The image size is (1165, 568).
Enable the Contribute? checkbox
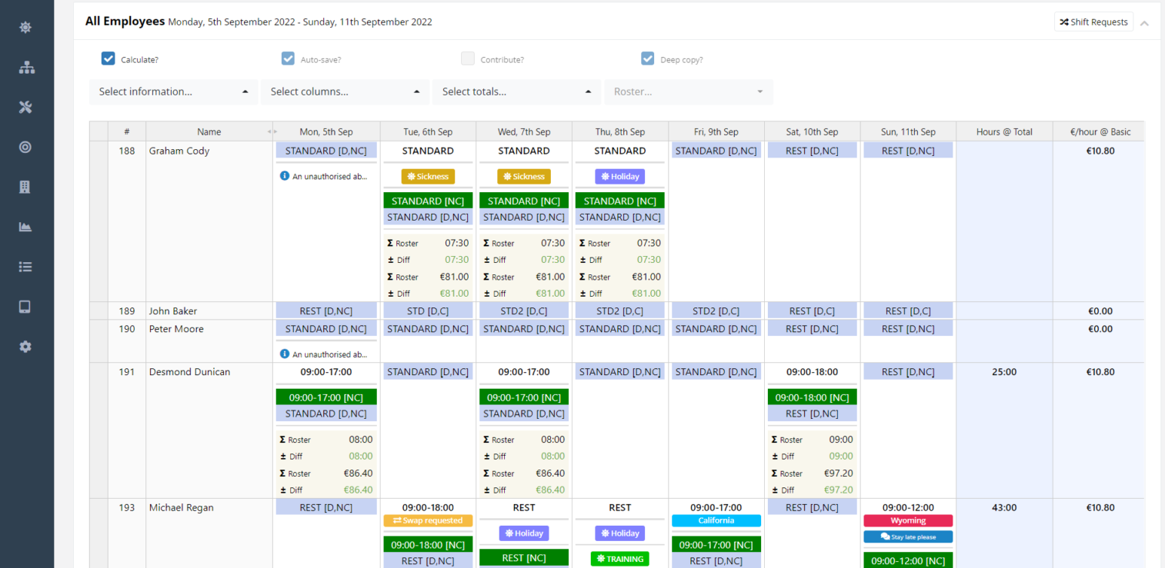point(468,58)
